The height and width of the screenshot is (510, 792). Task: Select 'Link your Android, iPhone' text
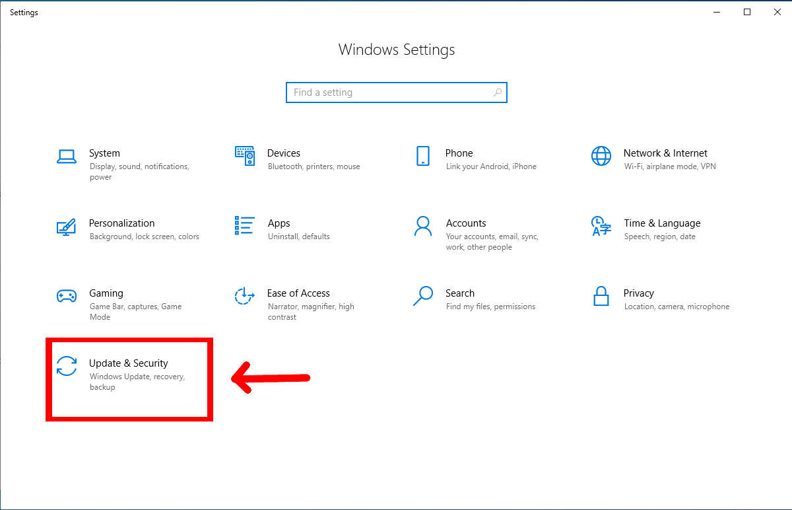click(491, 166)
